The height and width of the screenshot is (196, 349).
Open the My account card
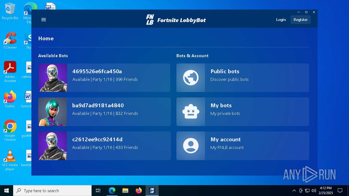243,146
